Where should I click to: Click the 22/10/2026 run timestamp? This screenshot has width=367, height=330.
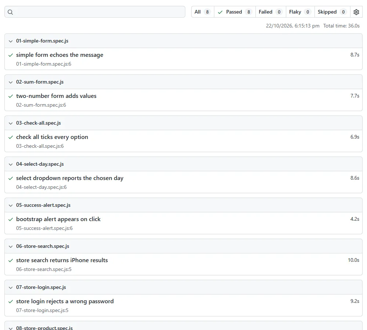point(292,26)
